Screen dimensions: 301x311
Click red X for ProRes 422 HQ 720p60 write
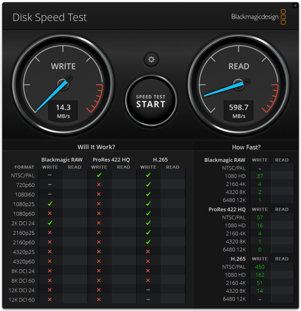pos(99,185)
